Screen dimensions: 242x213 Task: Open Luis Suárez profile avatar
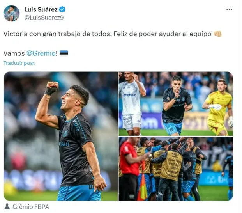(12, 13)
